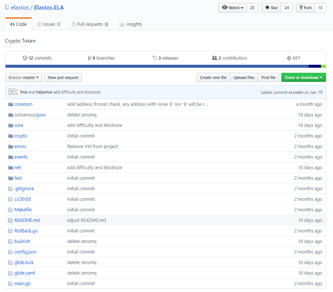
Task: Click Upload files button
Action: pyautogui.click(x=244, y=77)
